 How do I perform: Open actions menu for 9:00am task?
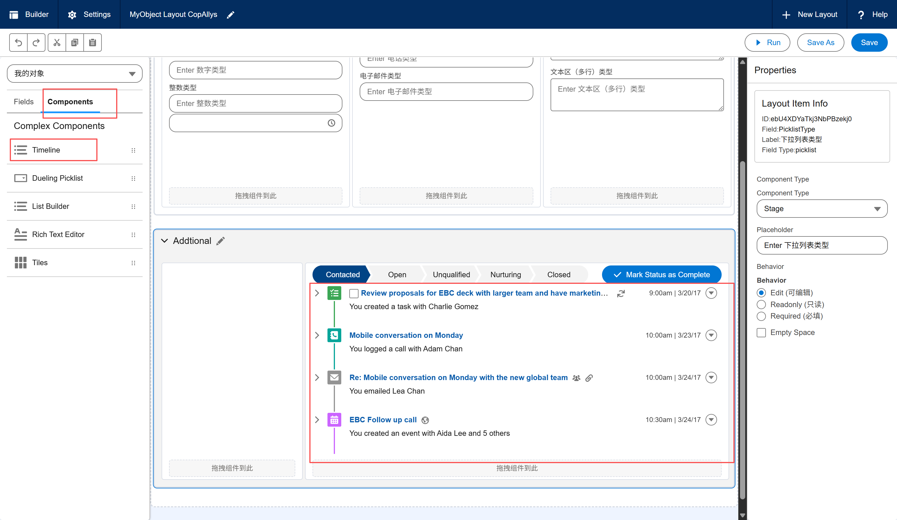click(x=711, y=293)
